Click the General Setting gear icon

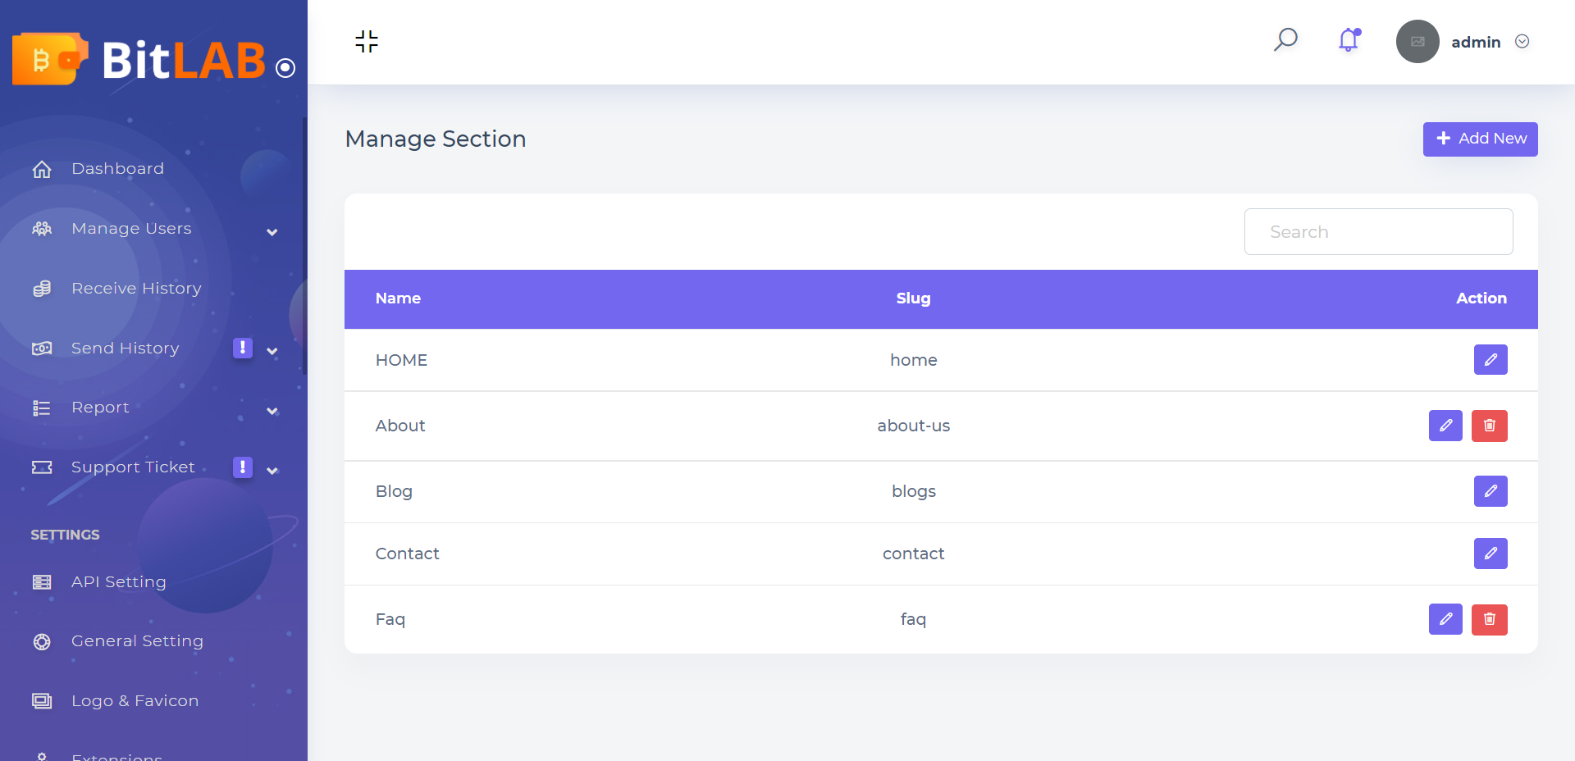pos(42,641)
